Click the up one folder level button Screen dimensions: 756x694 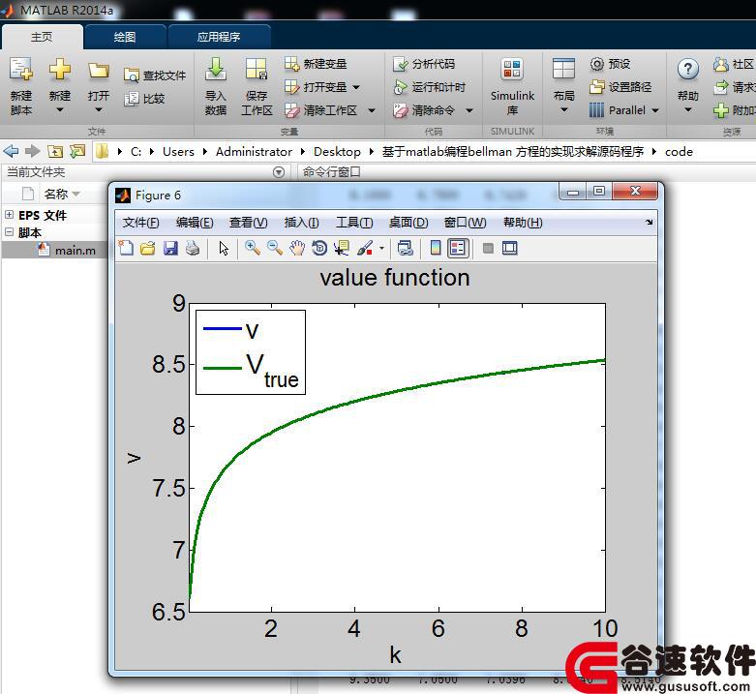click(55, 152)
